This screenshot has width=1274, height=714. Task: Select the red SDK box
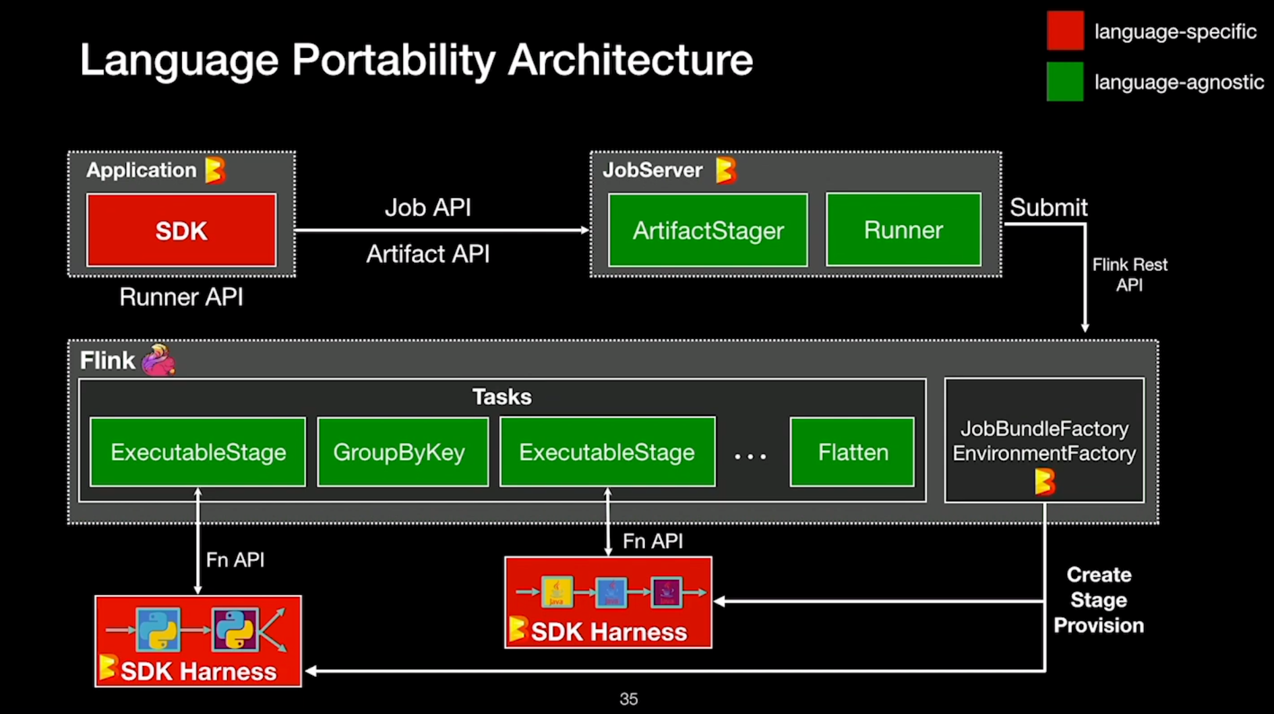pos(181,230)
